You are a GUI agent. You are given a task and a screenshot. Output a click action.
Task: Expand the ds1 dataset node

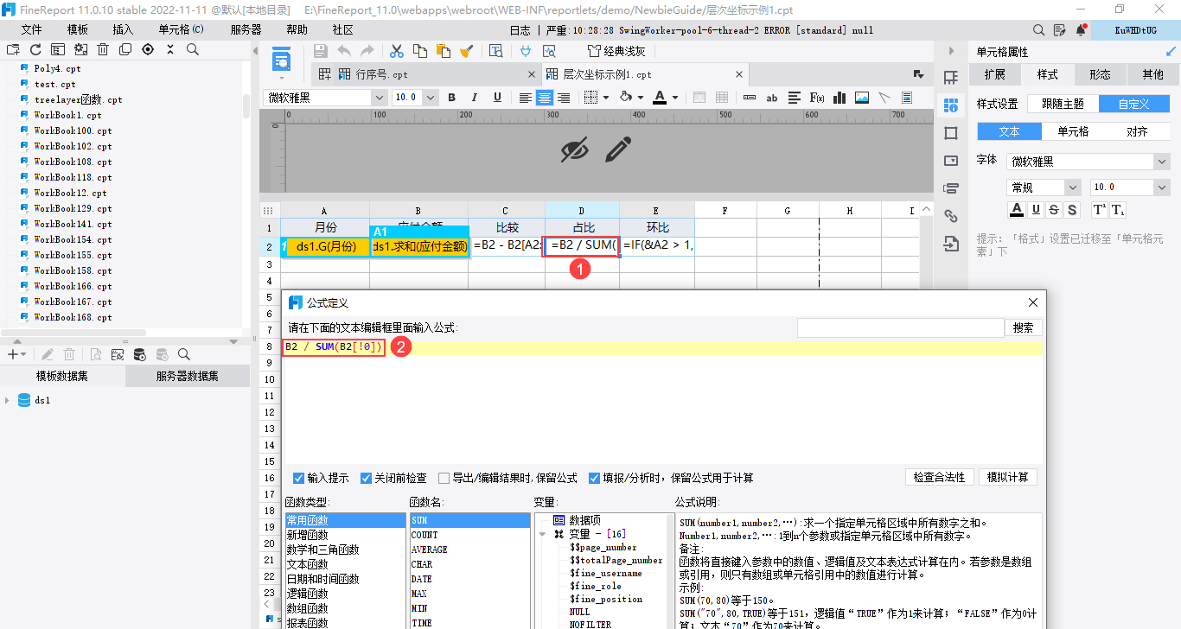coord(8,400)
